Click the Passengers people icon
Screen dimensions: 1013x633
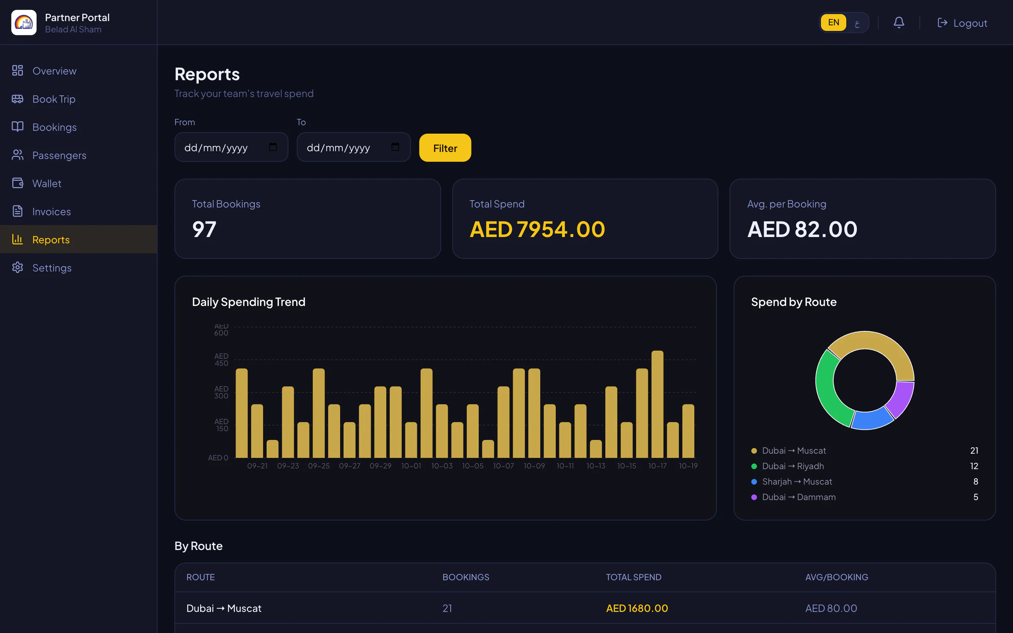(x=17, y=155)
